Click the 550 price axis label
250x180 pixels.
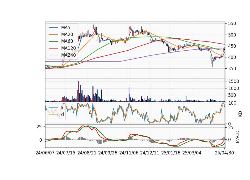point(232,24)
